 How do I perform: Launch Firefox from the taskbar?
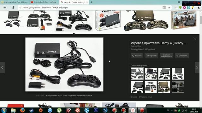[22, 110]
